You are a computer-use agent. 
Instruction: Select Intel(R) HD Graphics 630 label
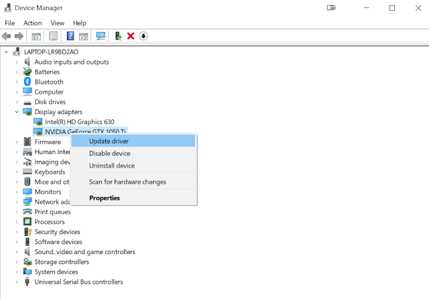(80, 122)
